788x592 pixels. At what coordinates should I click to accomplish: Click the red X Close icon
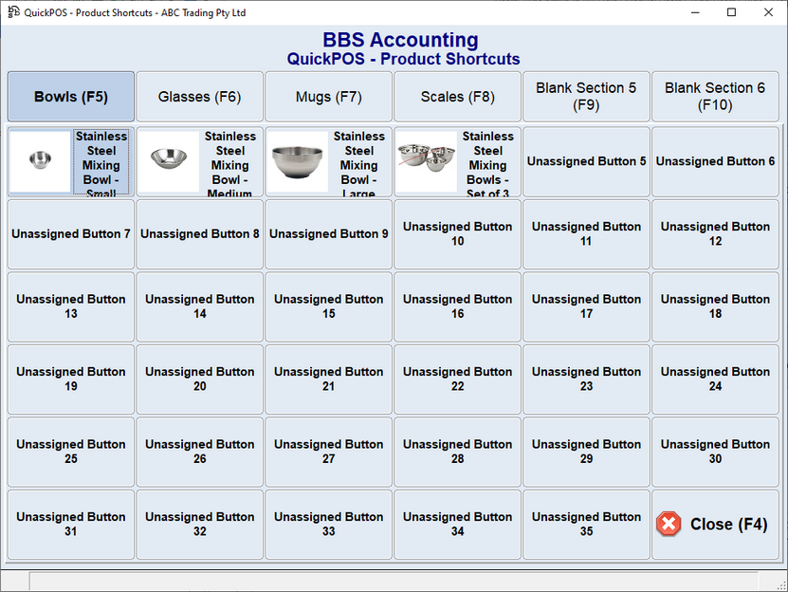pyautogui.click(x=669, y=525)
